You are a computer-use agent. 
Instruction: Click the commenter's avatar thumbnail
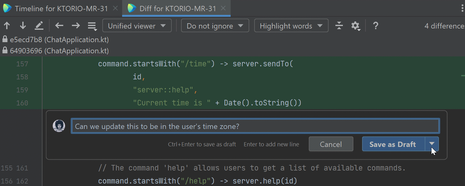click(59, 126)
